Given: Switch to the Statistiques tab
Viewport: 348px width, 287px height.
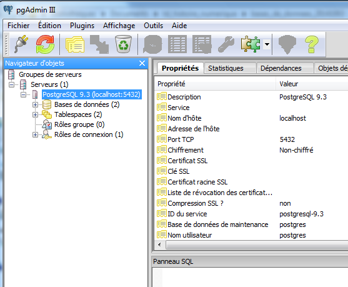Looking at the screenshot, I should (230, 68).
